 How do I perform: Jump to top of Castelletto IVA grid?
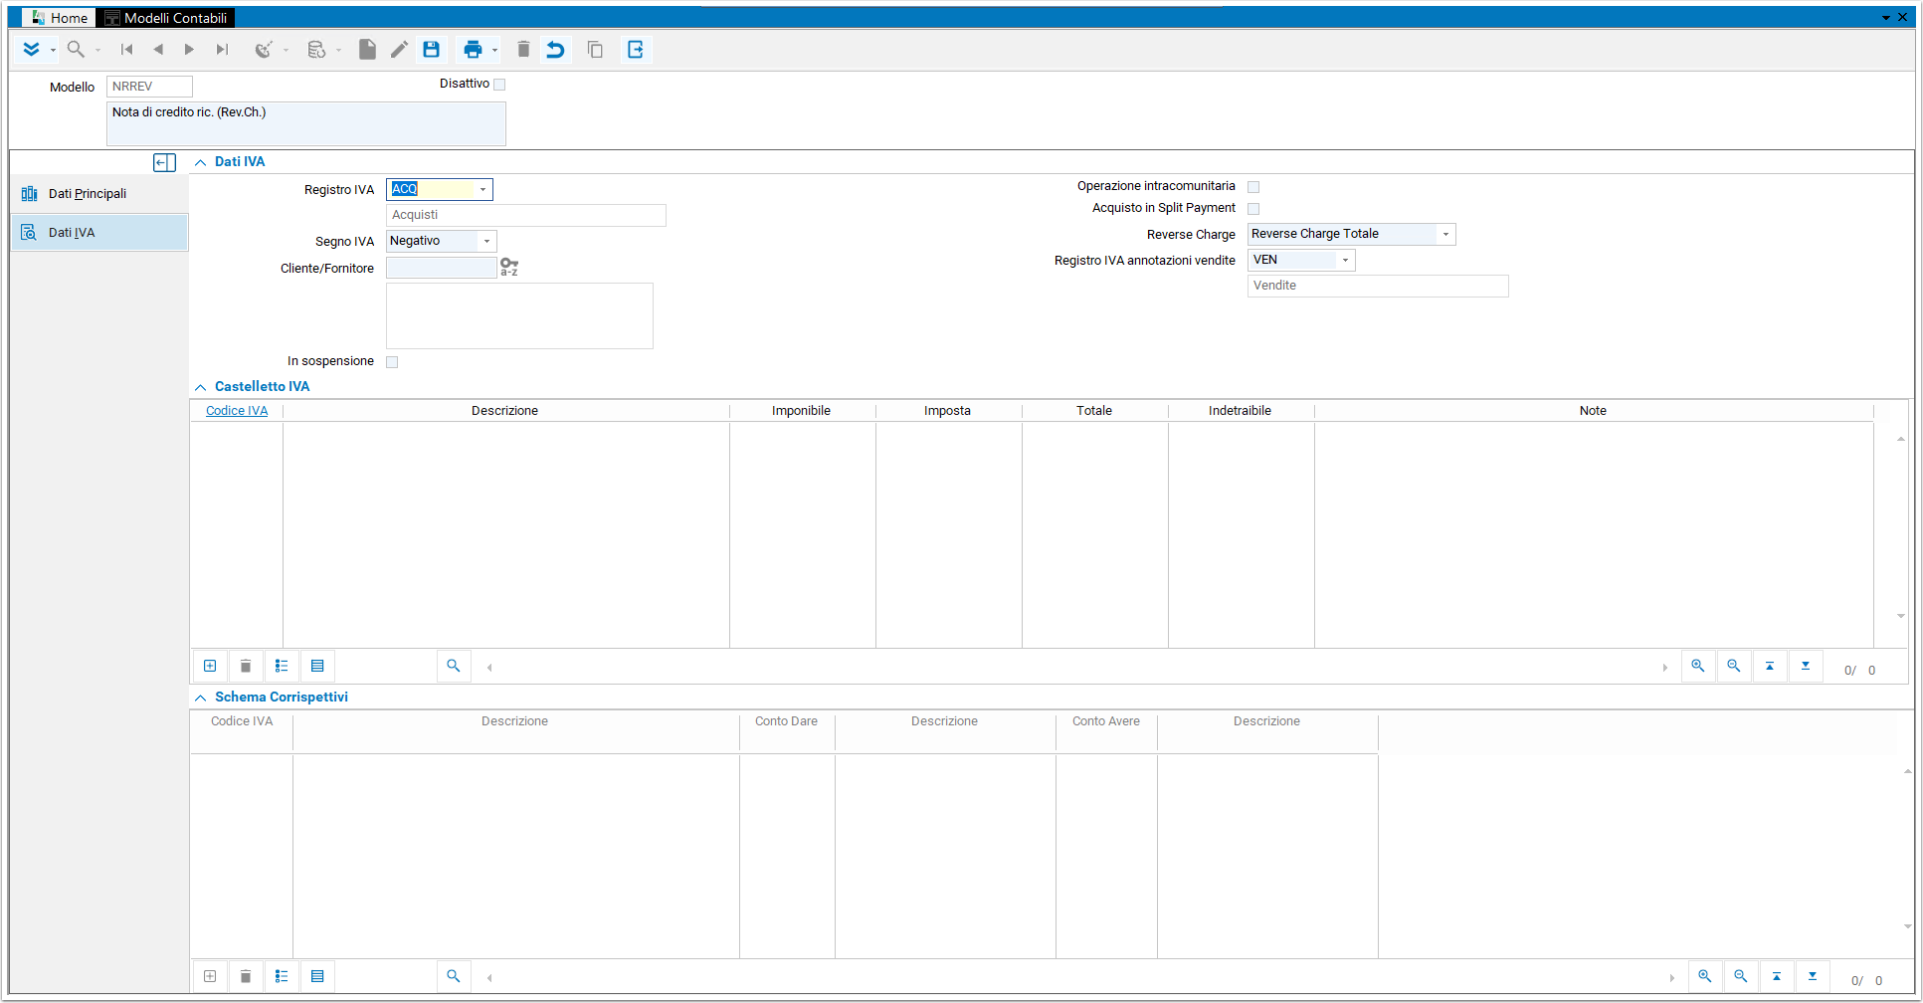pos(1770,666)
